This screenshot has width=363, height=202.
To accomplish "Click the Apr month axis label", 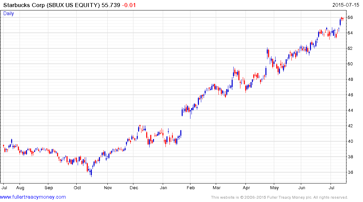I will pos(246,188).
